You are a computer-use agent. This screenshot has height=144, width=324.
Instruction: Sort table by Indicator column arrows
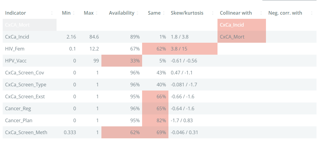[x=52, y=13]
